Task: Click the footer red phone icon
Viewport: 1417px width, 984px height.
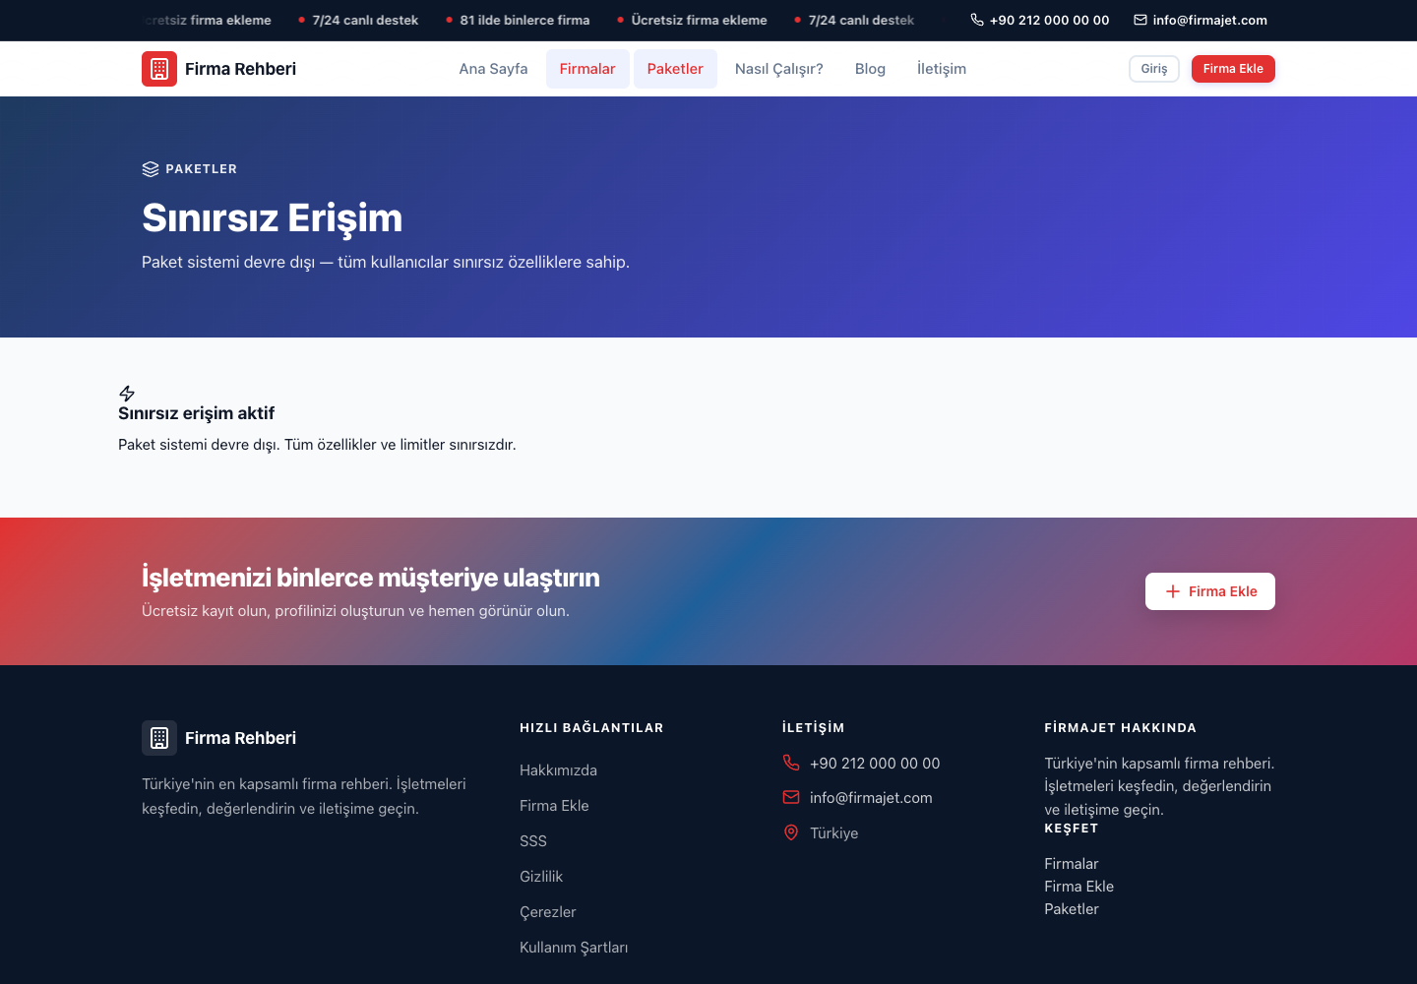Action: tap(791, 763)
